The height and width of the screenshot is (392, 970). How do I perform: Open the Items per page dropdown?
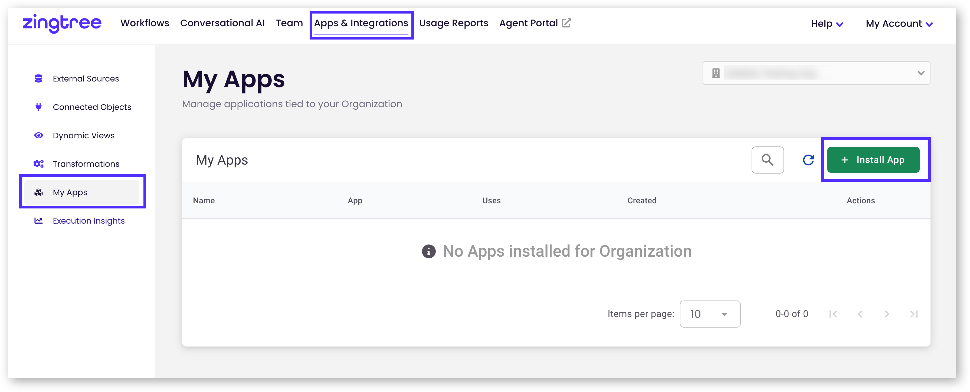710,314
